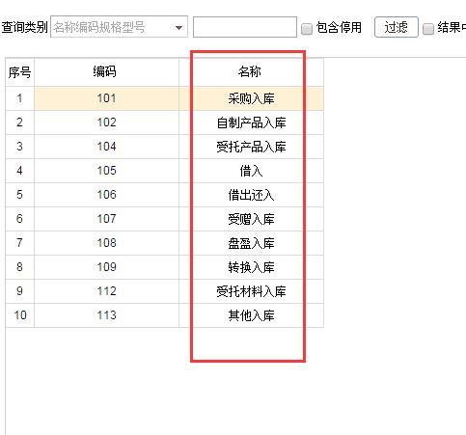Click row number 10 in 序号 column
Image resolution: width=466 pixels, height=435 pixels.
click(19, 315)
